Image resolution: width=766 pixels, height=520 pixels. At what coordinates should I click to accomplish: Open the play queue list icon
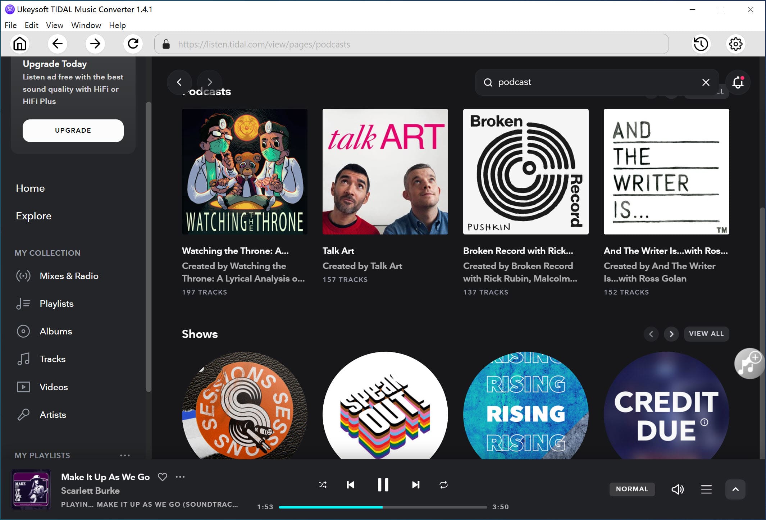coord(706,489)
